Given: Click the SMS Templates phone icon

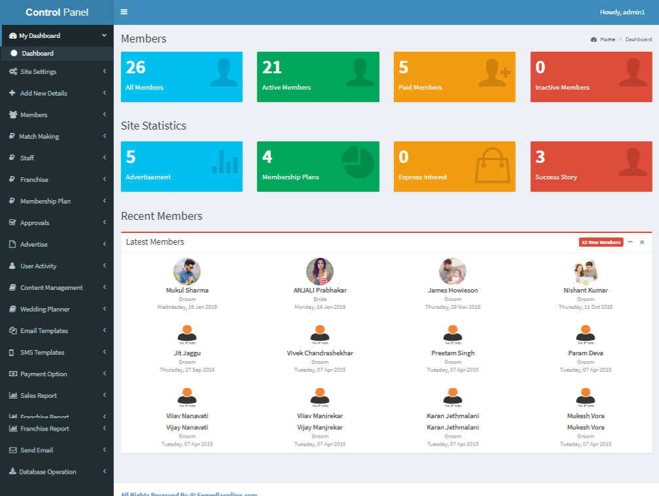Looking at the screenshot, I should click(x=12, y=352).
